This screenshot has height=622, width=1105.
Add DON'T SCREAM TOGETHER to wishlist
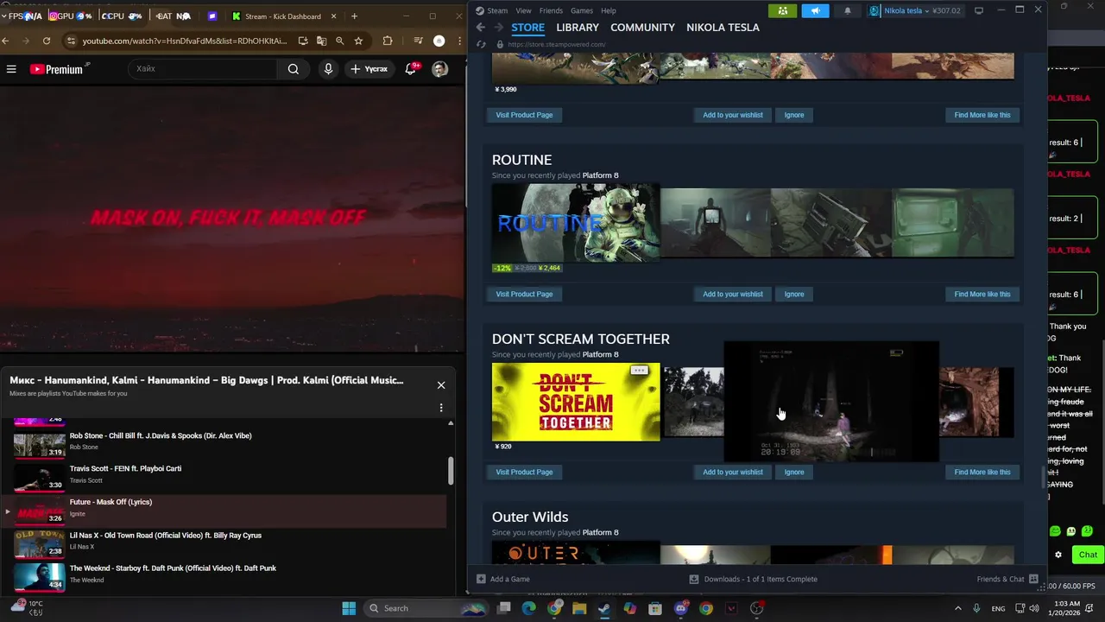[x=733, y=472]
